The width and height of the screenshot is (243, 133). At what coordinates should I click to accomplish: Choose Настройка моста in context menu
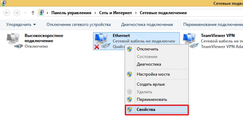point(157,74)
